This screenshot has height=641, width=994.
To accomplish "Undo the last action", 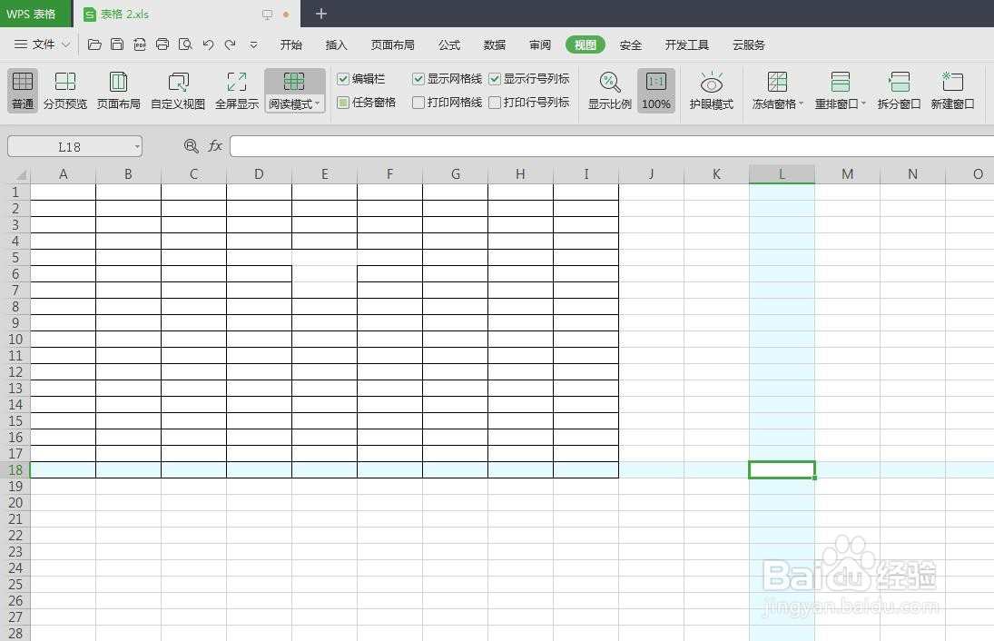I will pos(208,44).
